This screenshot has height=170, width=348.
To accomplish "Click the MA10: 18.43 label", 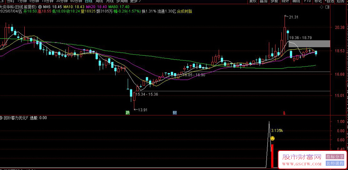I will coord(74,7).
